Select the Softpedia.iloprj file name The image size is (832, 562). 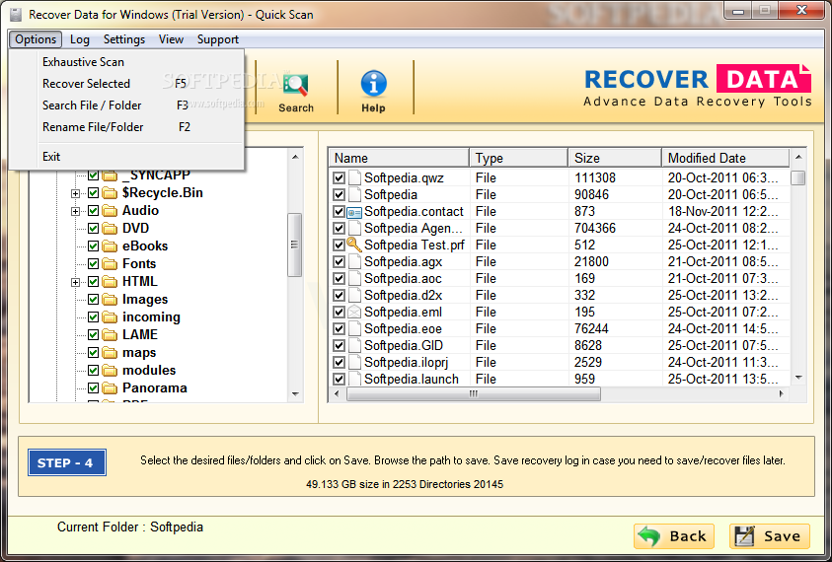[407, 363]
